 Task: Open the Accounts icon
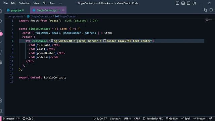click(x=1, y=101)
